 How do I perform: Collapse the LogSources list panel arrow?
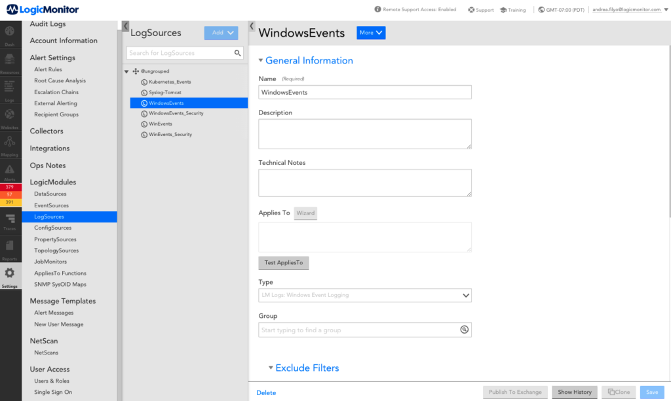tap(252, 26)
